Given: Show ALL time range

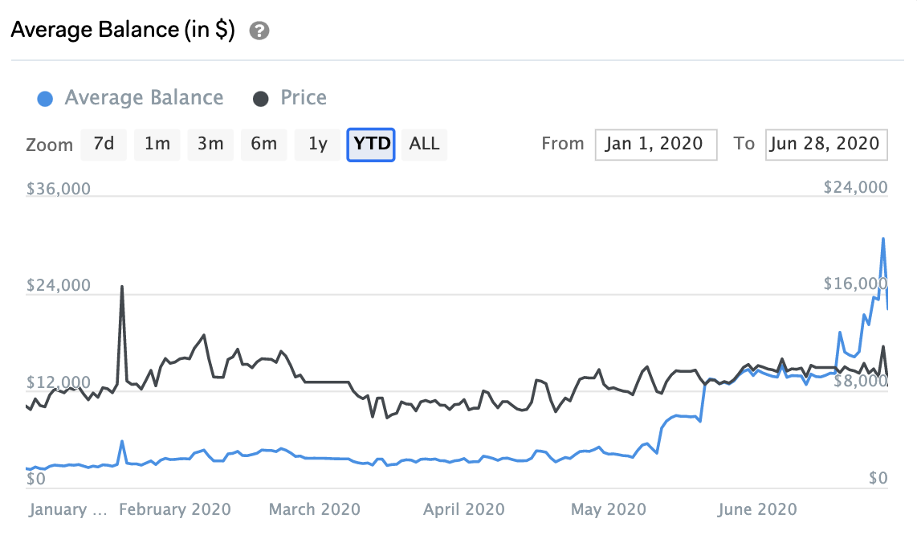Looking at the screenshot, I should 424,144.
